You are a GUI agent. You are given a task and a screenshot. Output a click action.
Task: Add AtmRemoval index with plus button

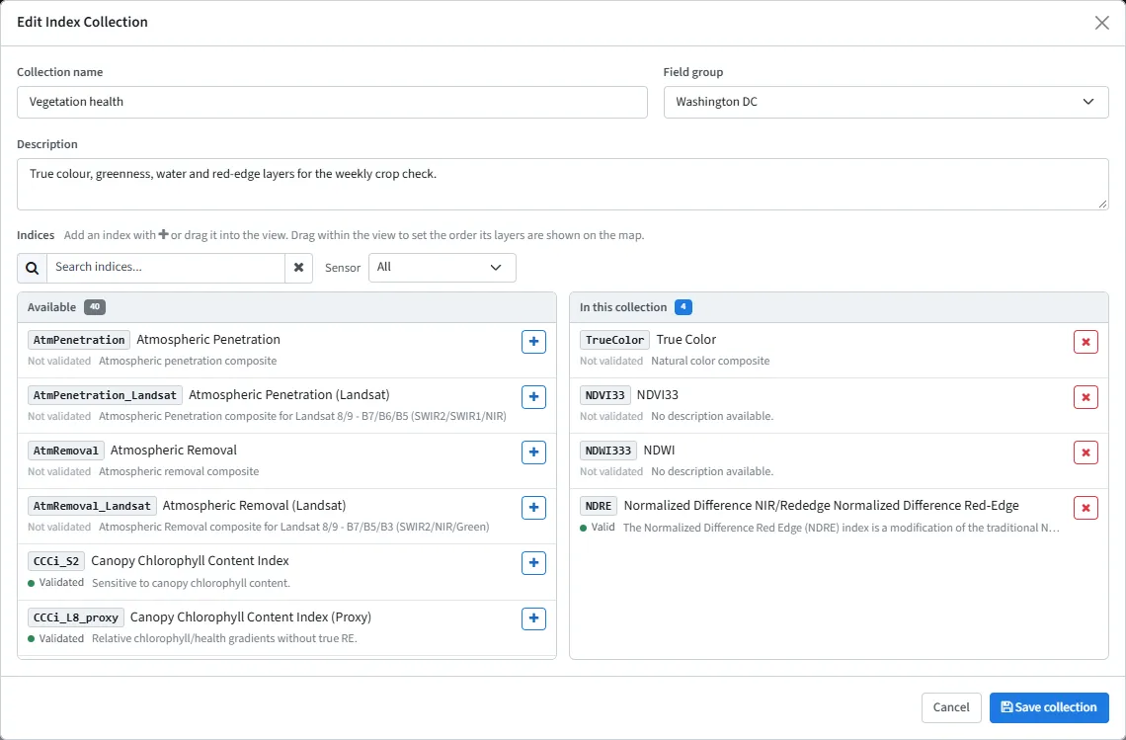click(x=533, y=452)
